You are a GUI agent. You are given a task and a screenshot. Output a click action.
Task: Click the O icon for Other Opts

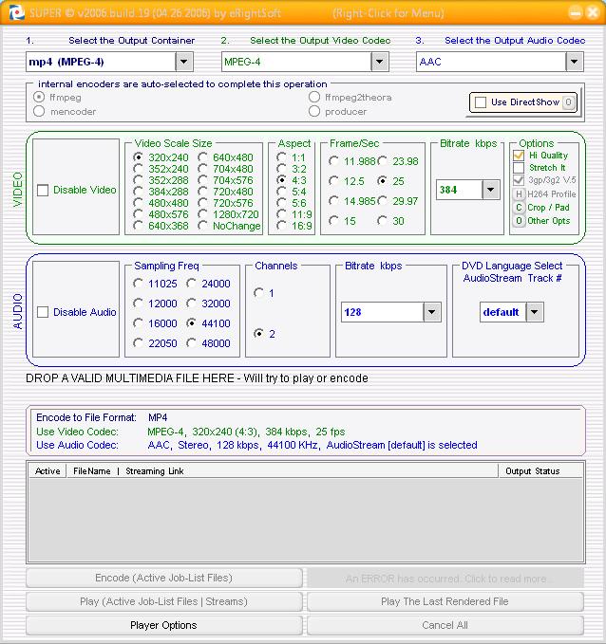[519, 221]
